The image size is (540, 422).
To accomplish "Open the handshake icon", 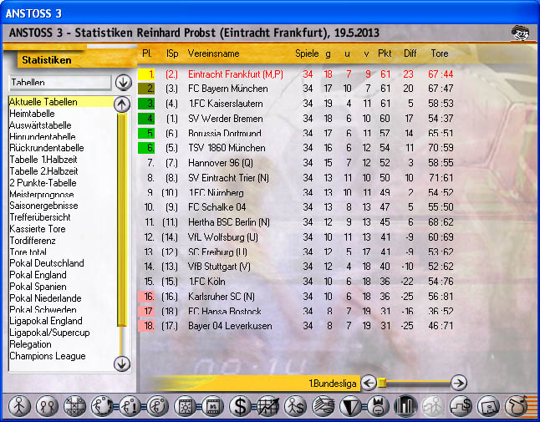I will click(x=323, y=406).
